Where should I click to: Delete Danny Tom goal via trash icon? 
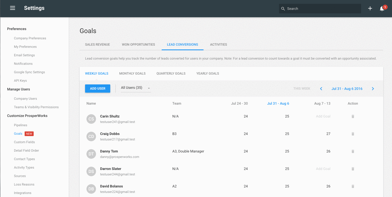(353, 151)
